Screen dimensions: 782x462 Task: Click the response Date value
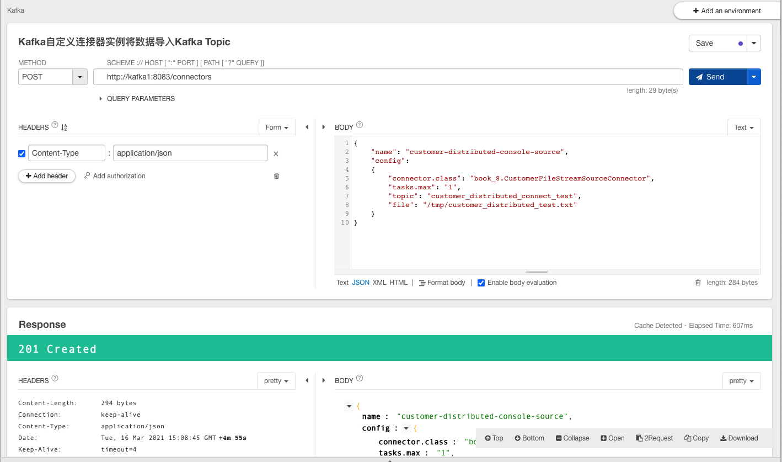click(174, 438)
